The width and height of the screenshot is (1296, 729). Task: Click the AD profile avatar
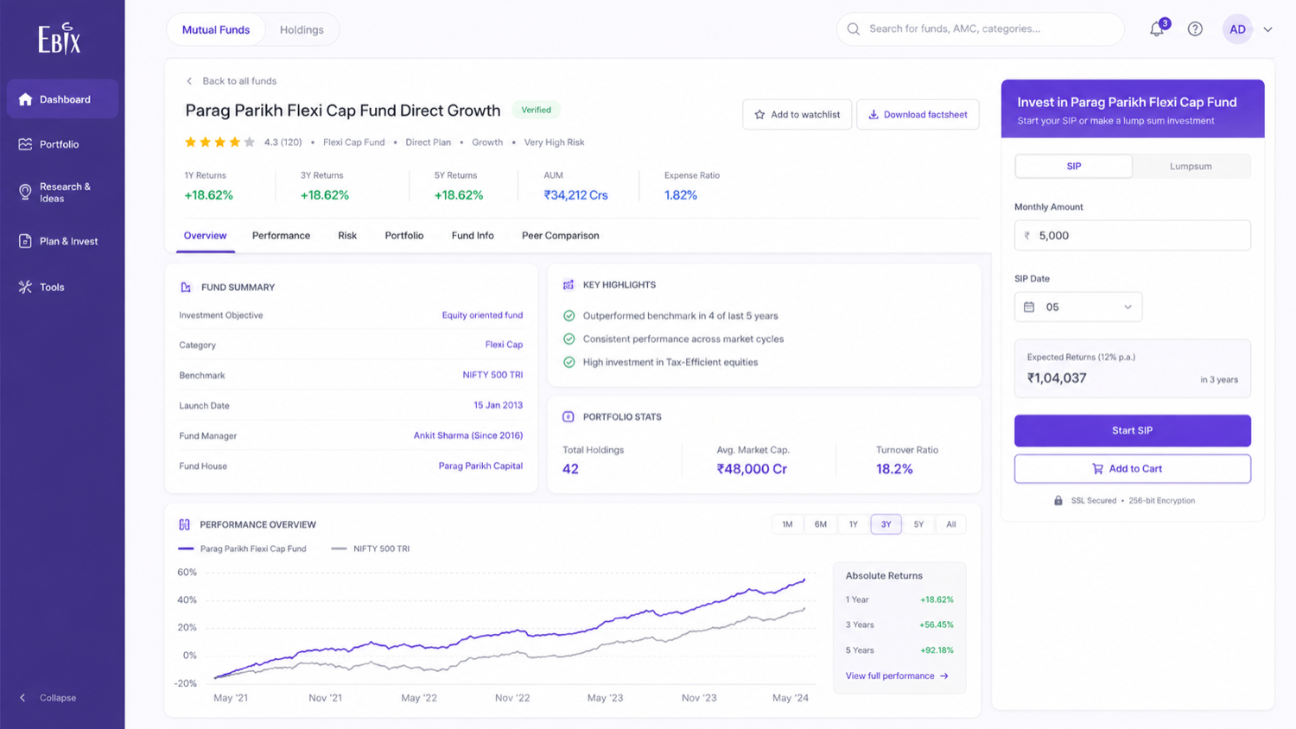pos(1237,29)
